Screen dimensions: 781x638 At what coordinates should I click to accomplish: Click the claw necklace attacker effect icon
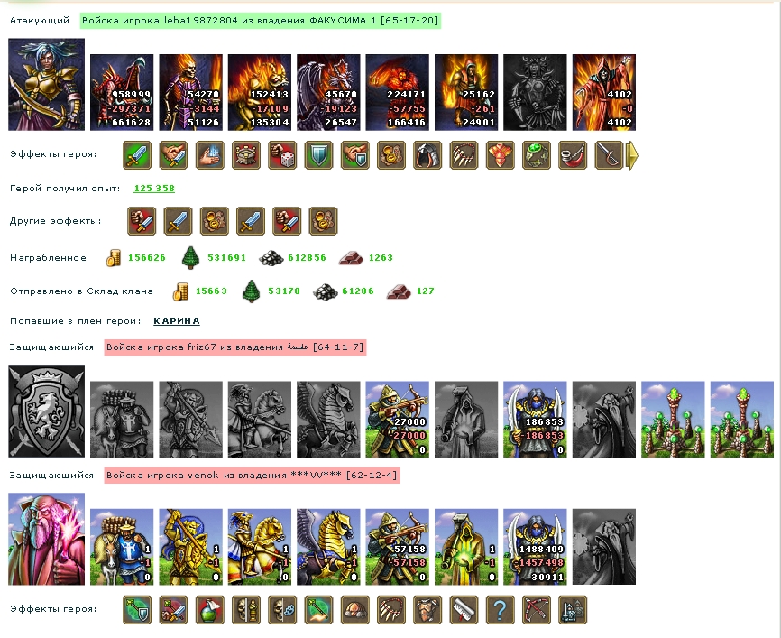pyautogui.click(x=464, y=155)
